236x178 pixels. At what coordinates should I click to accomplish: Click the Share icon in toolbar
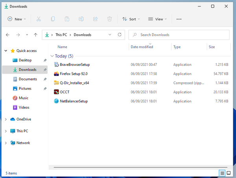95,19
